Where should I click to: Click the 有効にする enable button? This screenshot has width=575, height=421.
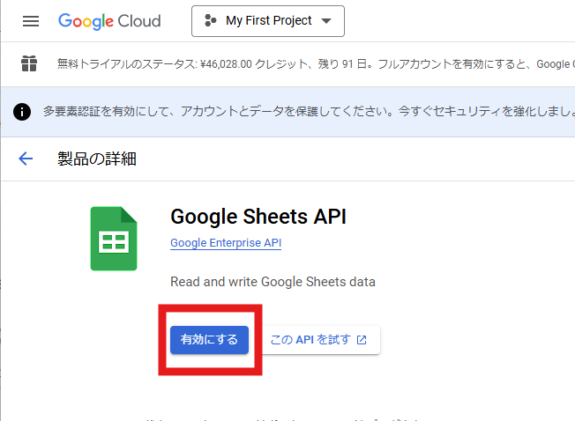coord(209,340)
